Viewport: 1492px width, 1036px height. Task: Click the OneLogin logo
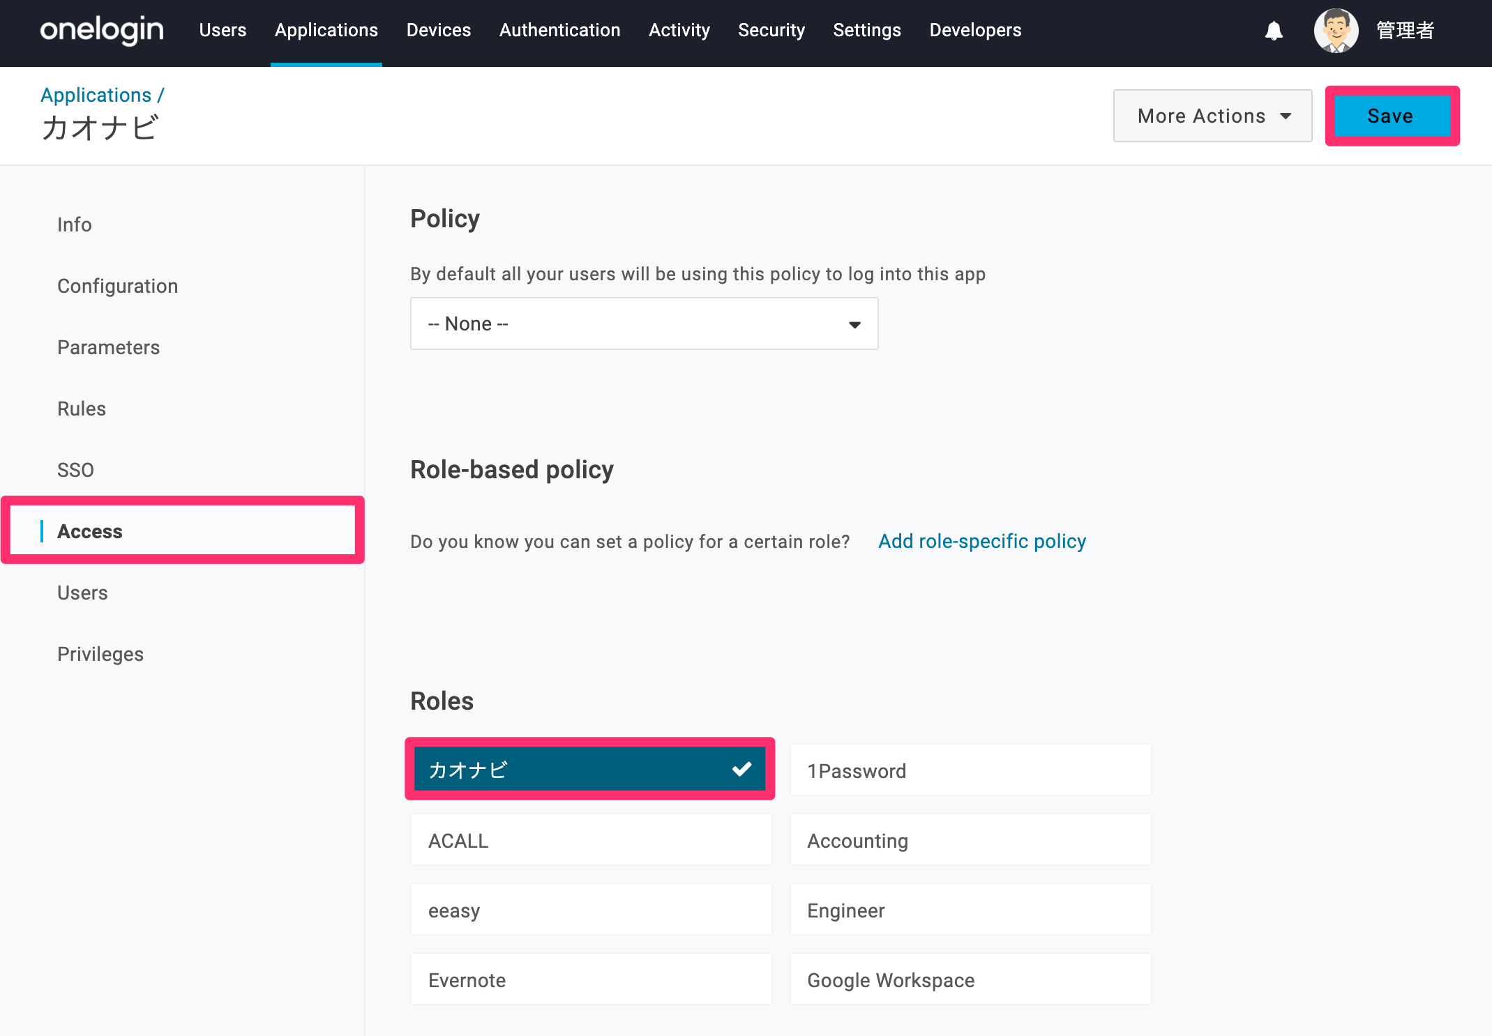tap(102, 30)
